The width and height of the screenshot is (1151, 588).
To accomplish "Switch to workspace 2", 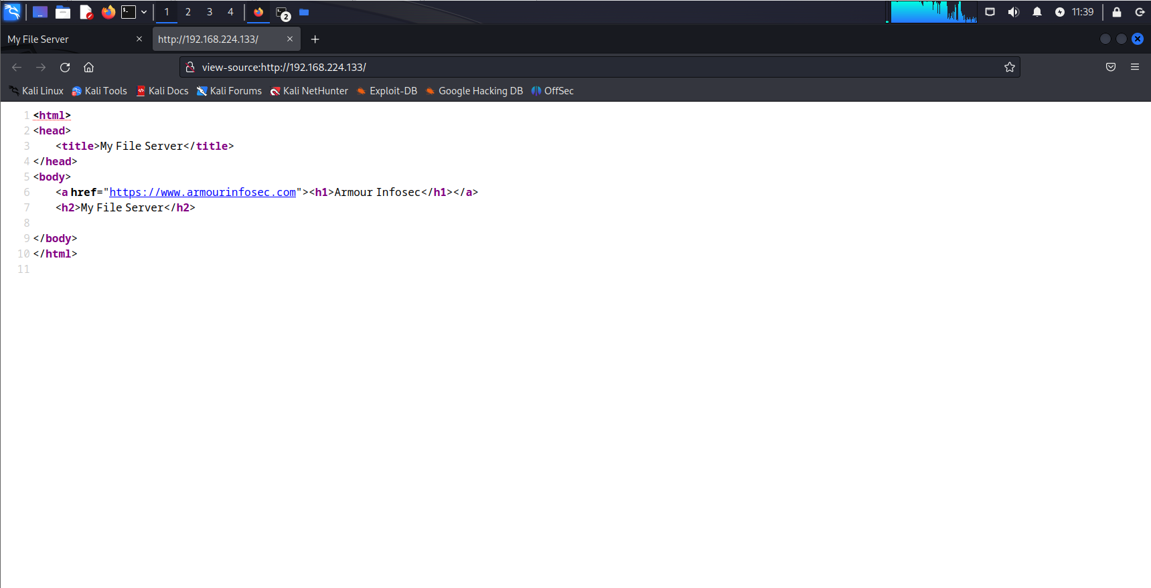I will click(188, 12).
